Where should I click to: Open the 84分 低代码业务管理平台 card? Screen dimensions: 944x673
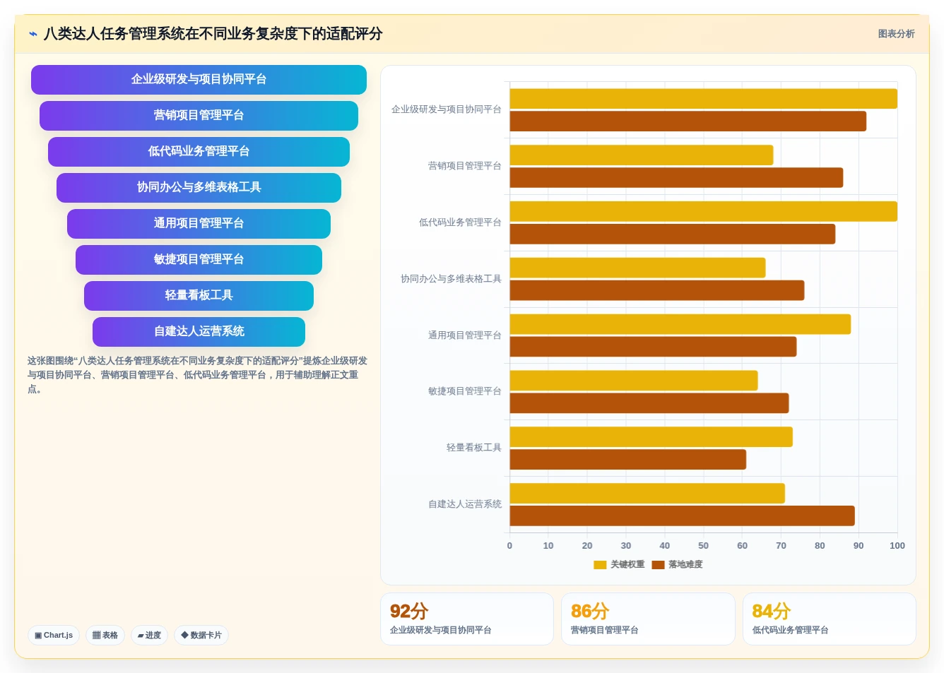pyautogui.click(x=829, y=619)
